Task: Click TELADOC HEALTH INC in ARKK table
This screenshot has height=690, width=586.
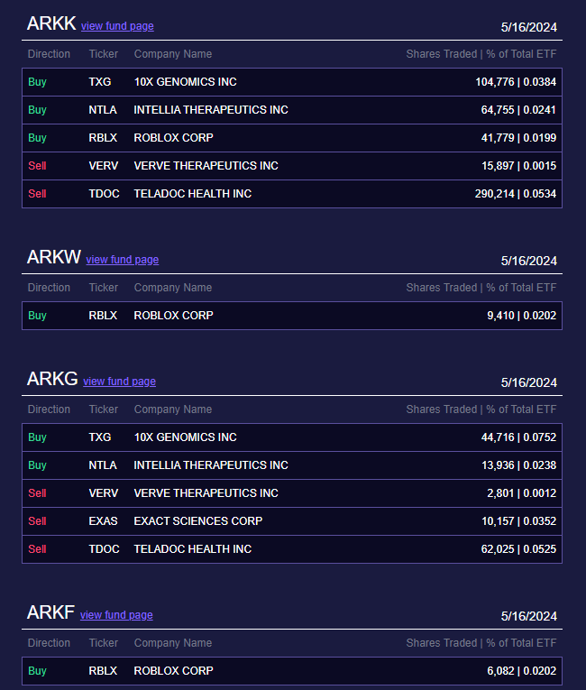Action: [193, 194]
